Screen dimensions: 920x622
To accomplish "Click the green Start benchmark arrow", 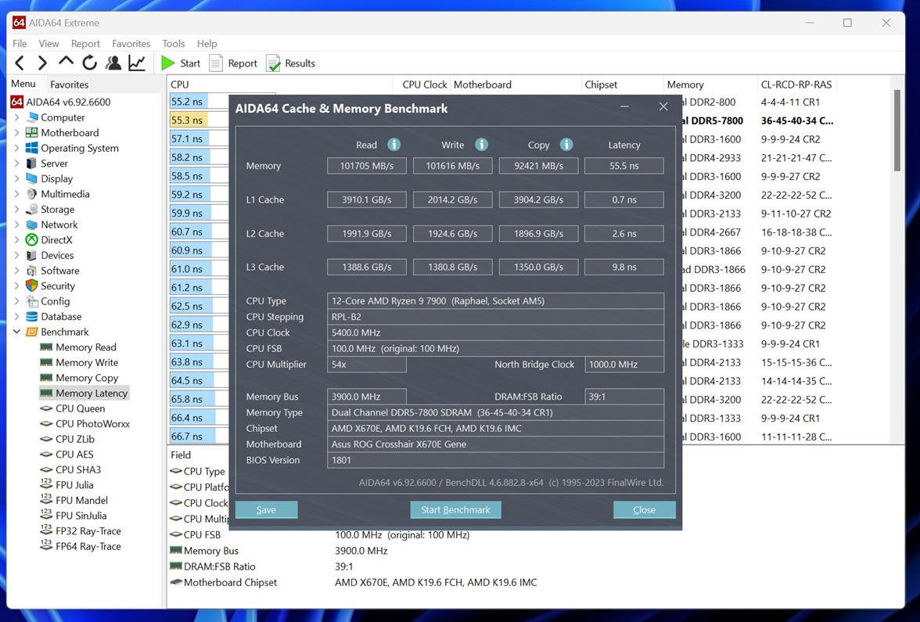I will pyautogui.click(x=168, y=63).
